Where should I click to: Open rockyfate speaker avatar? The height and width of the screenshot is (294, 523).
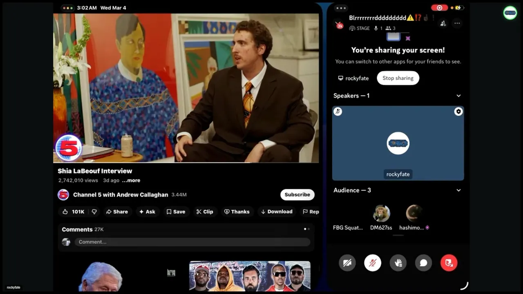398,143
